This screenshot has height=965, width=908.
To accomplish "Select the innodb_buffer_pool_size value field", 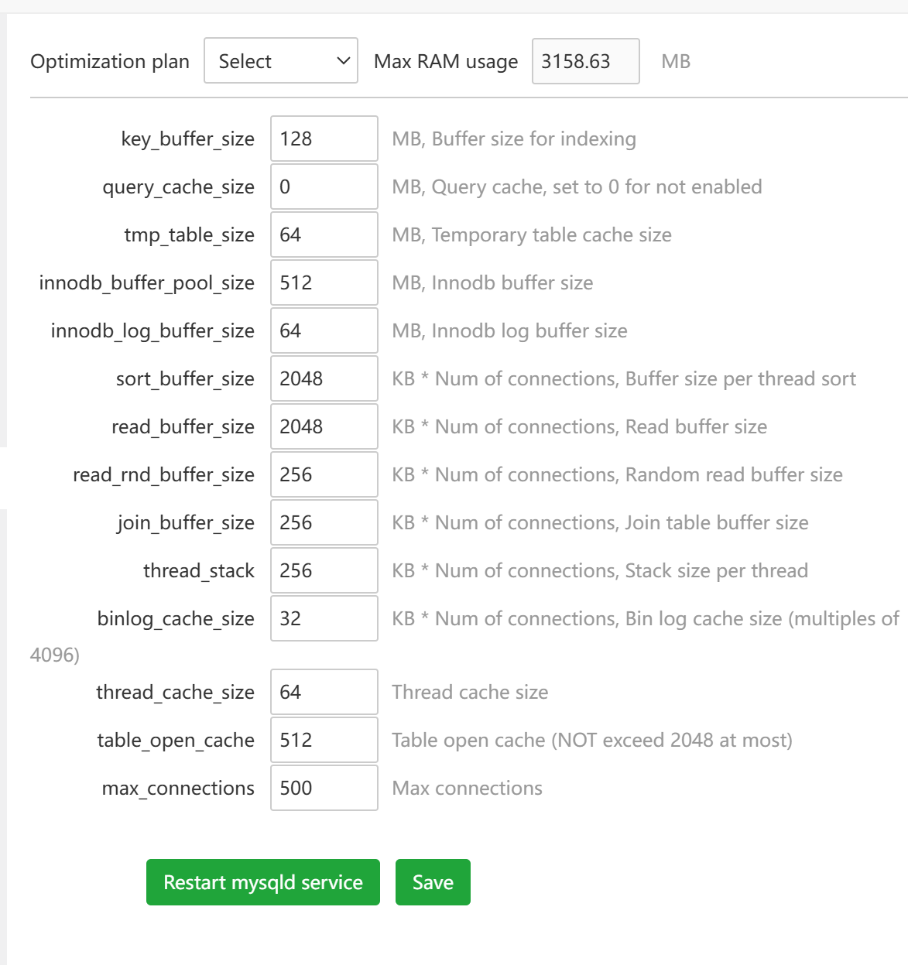I will [x=324, y=282].
